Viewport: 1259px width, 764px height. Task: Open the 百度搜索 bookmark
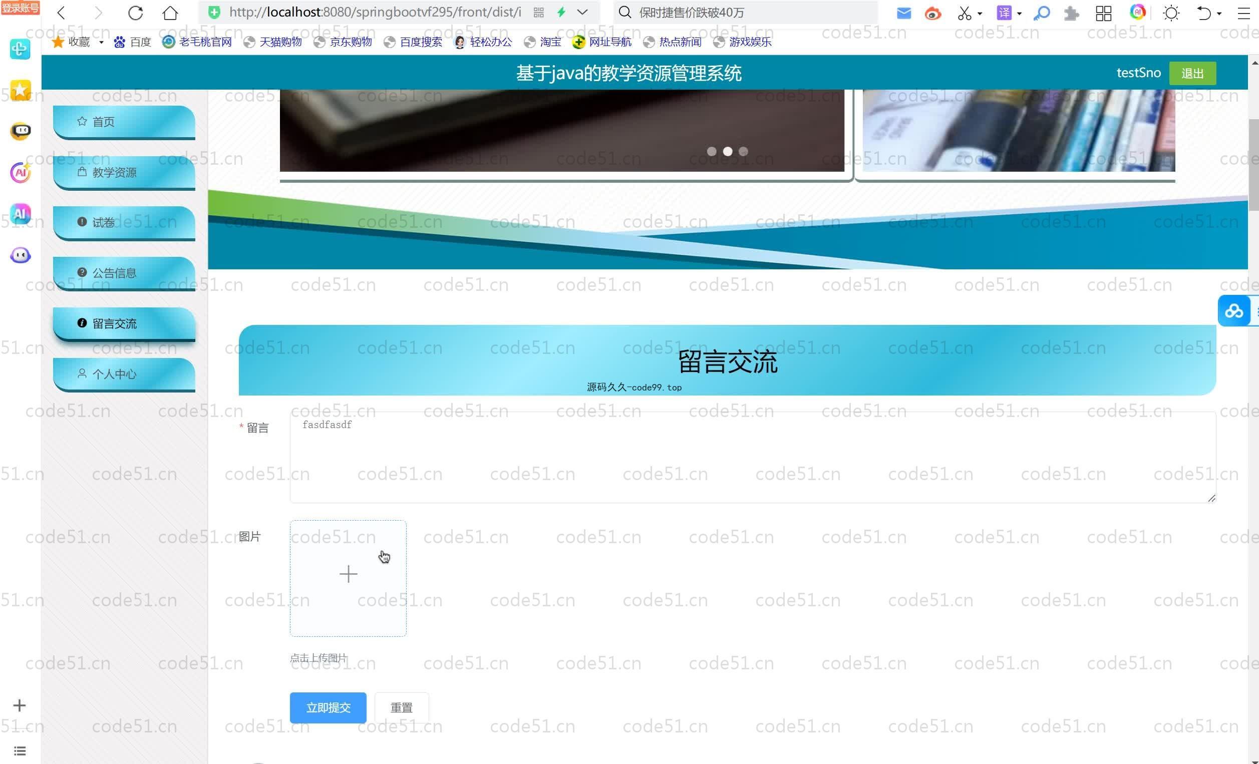[413, 42]
